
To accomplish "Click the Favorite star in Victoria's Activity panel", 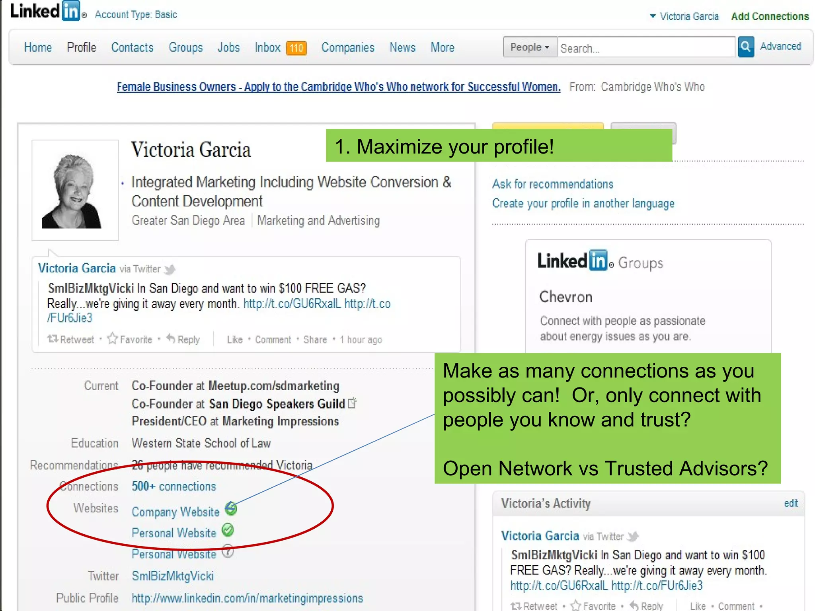I will (576, 605).
